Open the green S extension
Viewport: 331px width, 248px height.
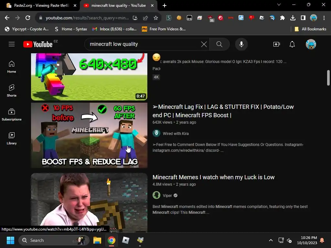[169, 18]
